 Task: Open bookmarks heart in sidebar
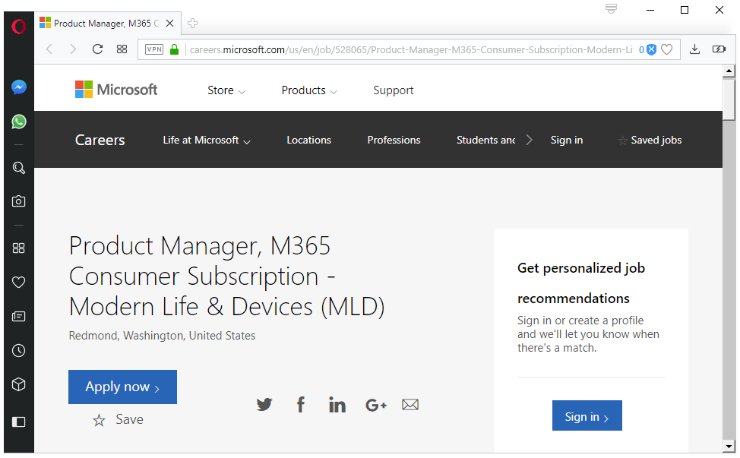click(x=19, y=282)
